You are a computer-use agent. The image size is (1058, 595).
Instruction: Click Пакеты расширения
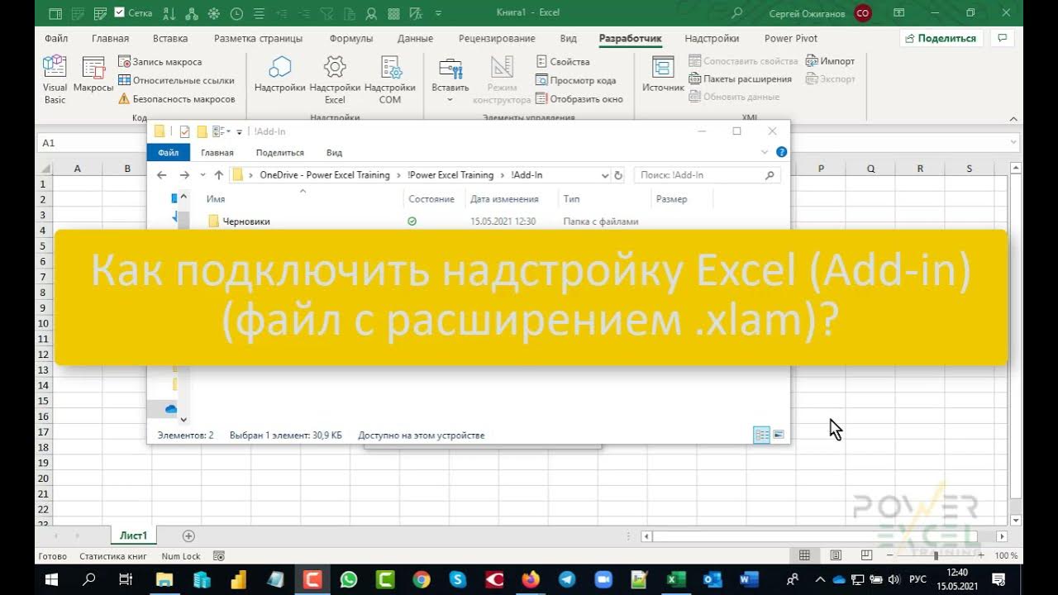pyautogui.click(x=741, y=79)
